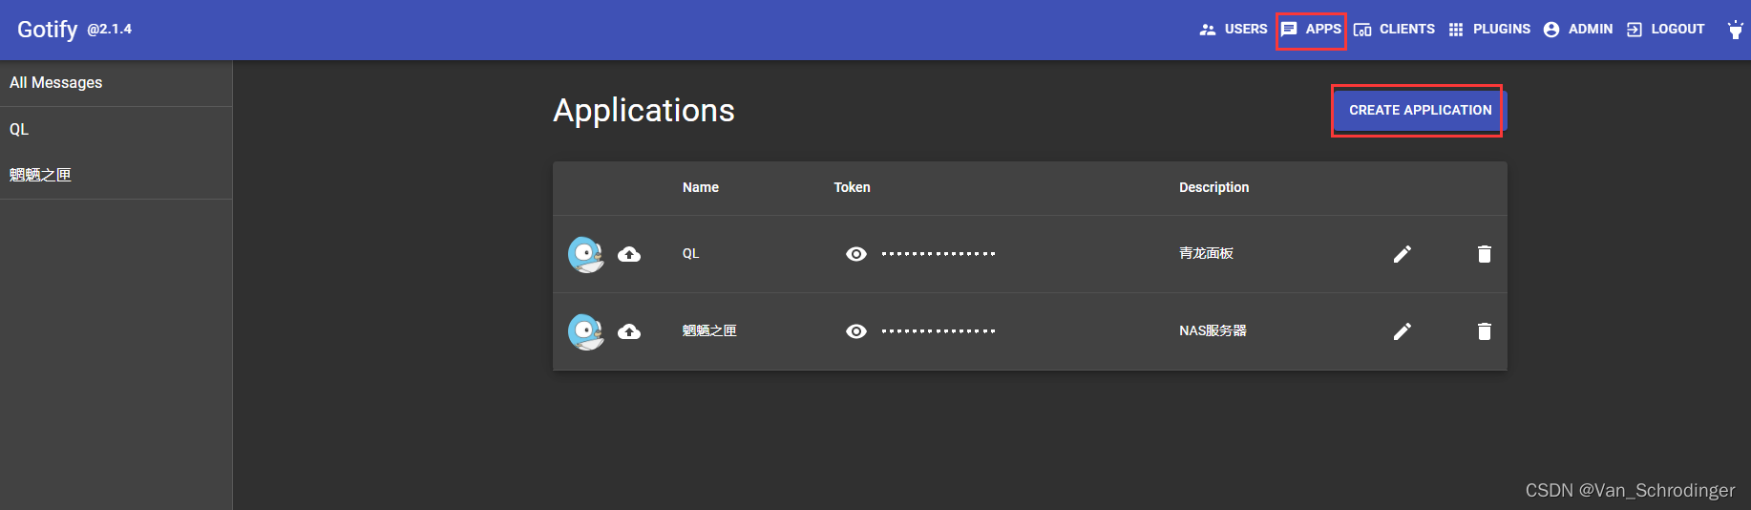The width and height of the screenshot is (1751, 510).
Task: Click the Gotify title link
Action: (47, 30)
